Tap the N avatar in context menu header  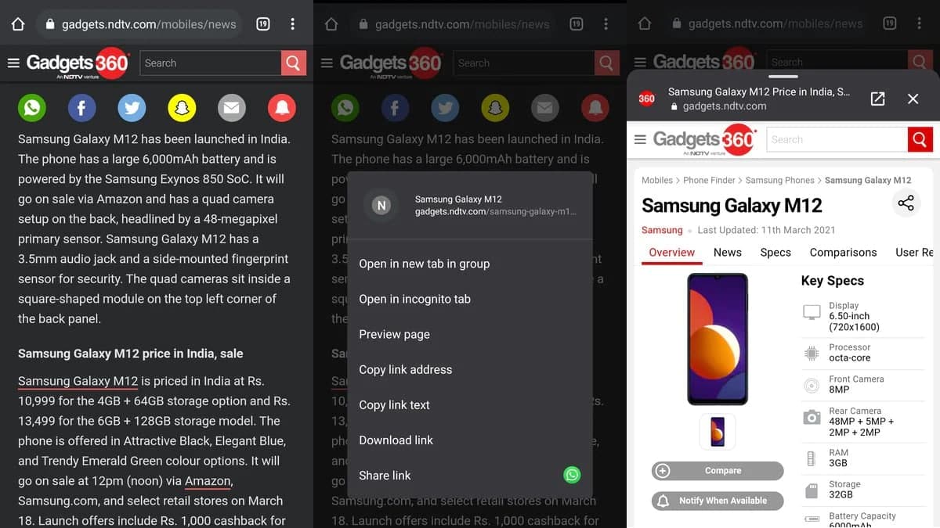pos(381,205)
